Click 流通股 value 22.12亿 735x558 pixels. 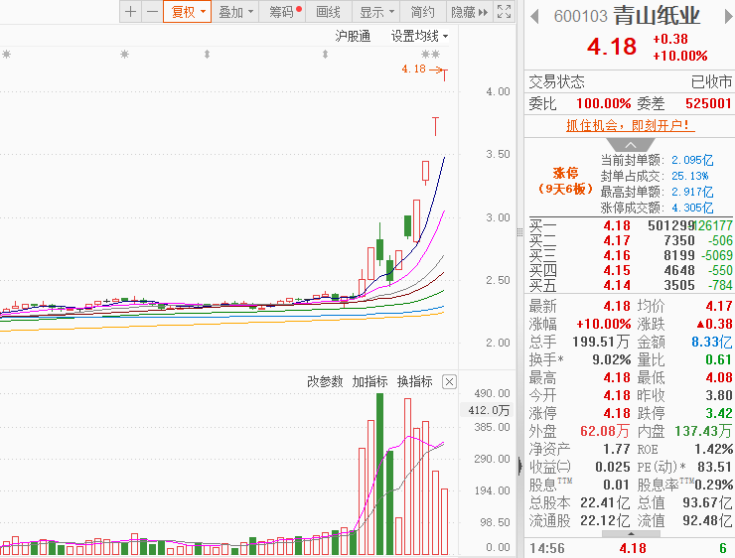pyautogui.click(x=605, y=520)
